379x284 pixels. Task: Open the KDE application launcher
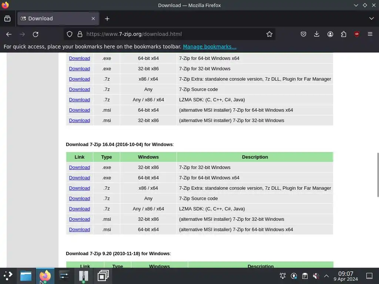coord(8,276)
